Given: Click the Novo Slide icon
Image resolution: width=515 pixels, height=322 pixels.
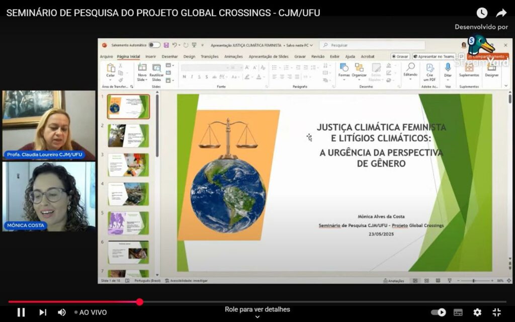Looking at the screenshot, I should (142, 68).
